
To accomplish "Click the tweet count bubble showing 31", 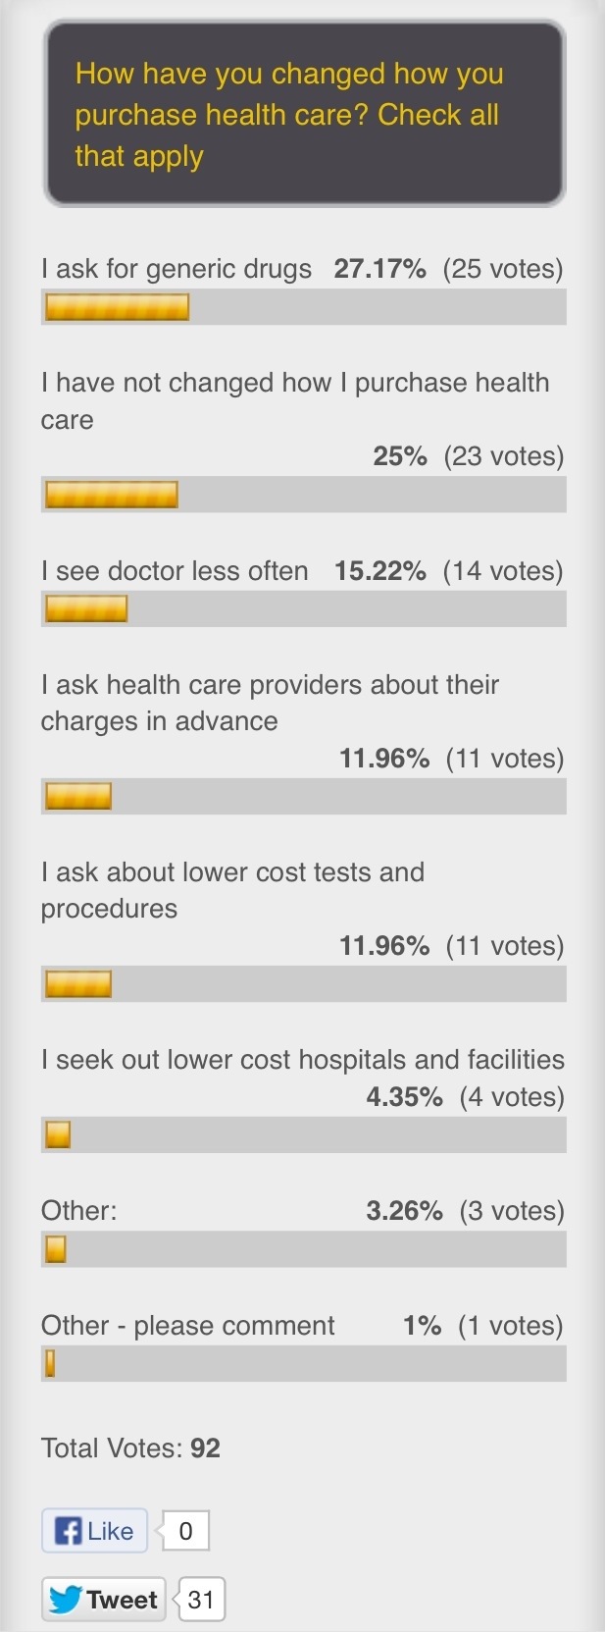I will coord(200,1600).
